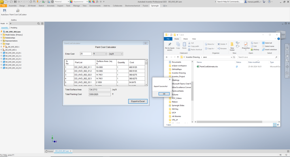The height and width of the screenshot is (157, 290).
Task: Go back with Explorer's back arrow
Action: pyautogui.click(x=167, y=57)
